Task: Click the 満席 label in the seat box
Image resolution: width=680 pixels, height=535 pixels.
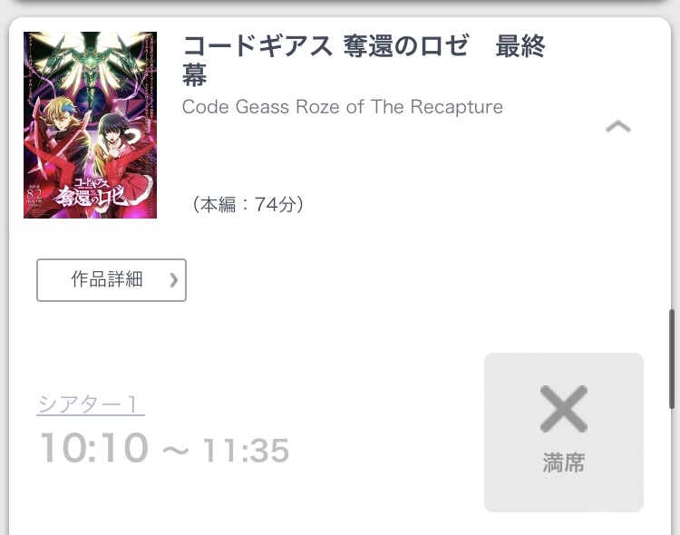Action: click(x=564, y=462)
